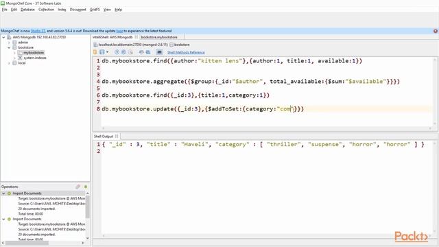Expand the local database node
The width and height of the screenshot is (439, 247).
(x=9, y=63)
